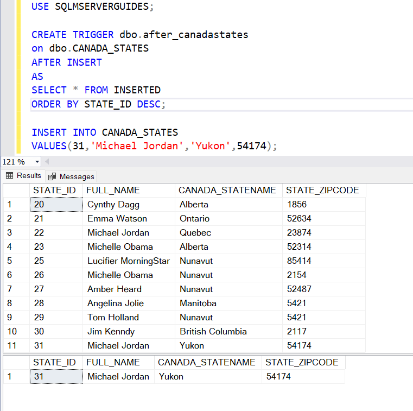Select zipcode cell 23874
This screenshot has width=413, height=411.
[324, 232]
